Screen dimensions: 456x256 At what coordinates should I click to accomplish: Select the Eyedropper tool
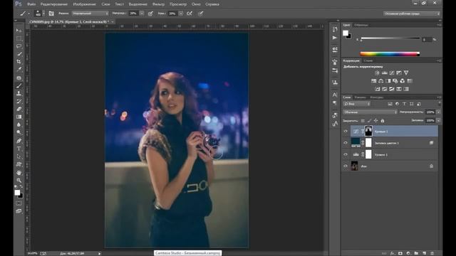pos(19,70)
